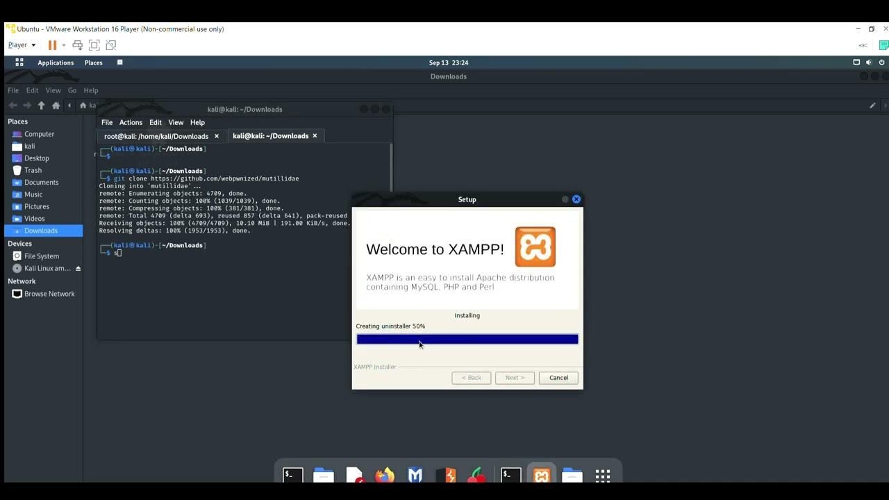Collapse the VMware toolbar with double-arrow icon
The image size is (889, 500).
863,45
